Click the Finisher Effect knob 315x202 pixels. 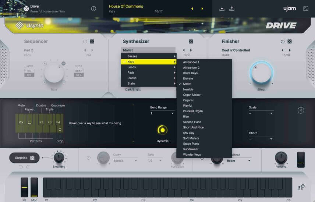pos(261,73)
